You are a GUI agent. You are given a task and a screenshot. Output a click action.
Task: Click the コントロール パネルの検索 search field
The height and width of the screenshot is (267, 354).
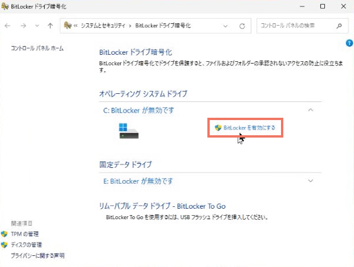point(295,26)
